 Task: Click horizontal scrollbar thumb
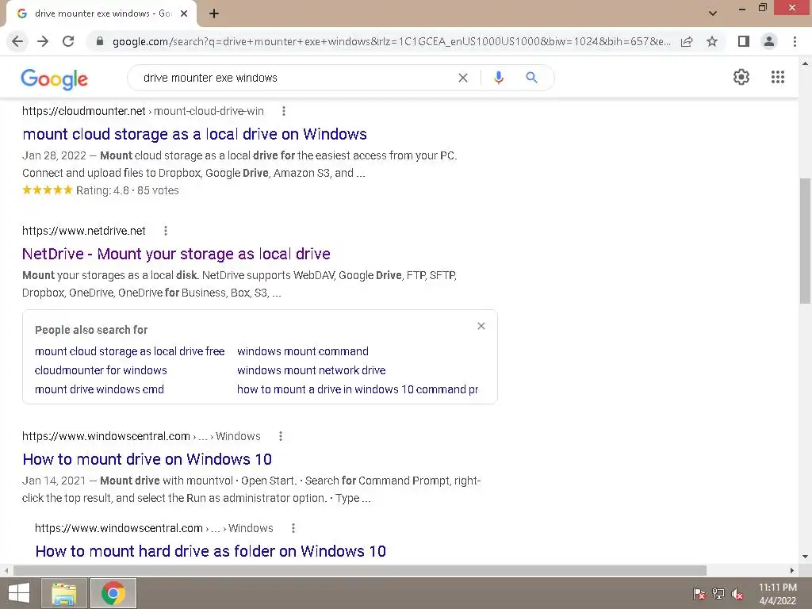[x=360, y=570]
